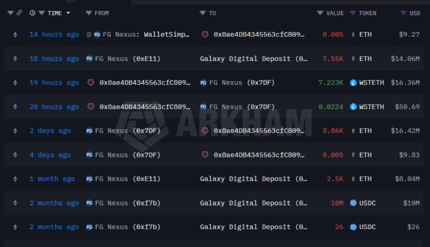Click the transaction link icon in header
The image size is (430, 247).
[19, 13]
